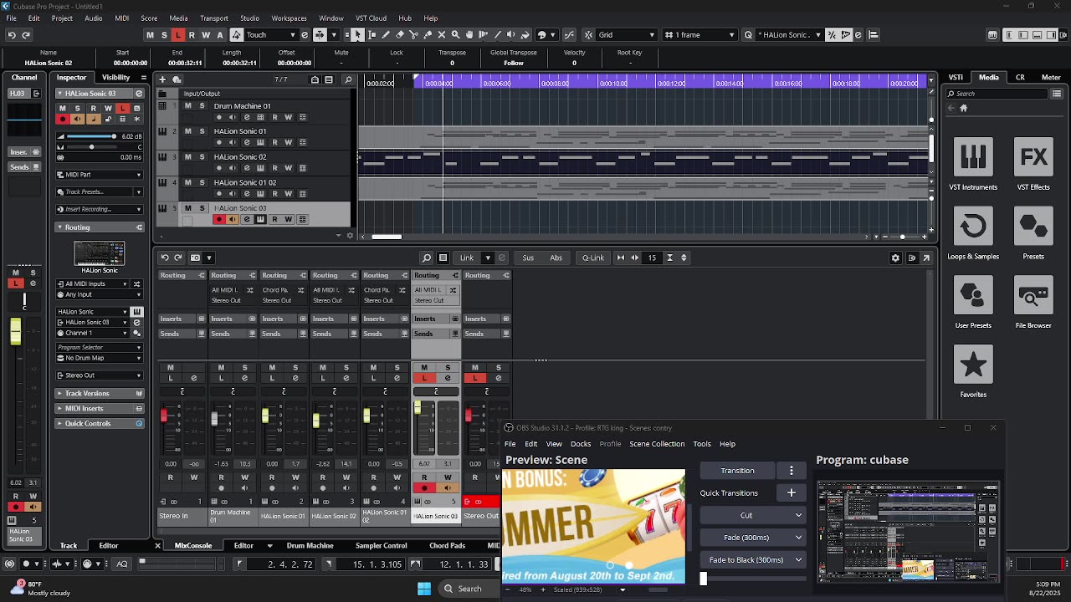Choose the Draw pencil tool
The height and width of the screenshot is (602, 1071).
click(x=386, y=34)
